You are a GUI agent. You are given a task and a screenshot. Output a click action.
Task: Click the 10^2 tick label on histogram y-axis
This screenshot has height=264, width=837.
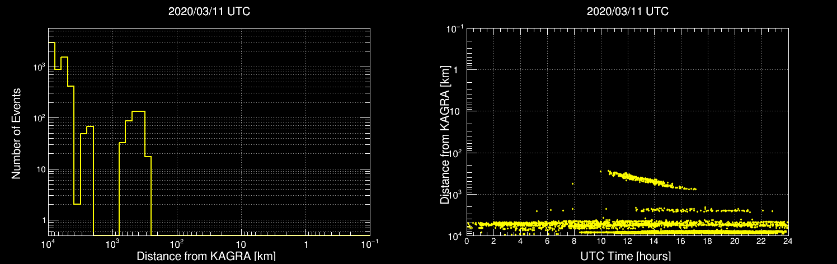[x=39, y=118]
